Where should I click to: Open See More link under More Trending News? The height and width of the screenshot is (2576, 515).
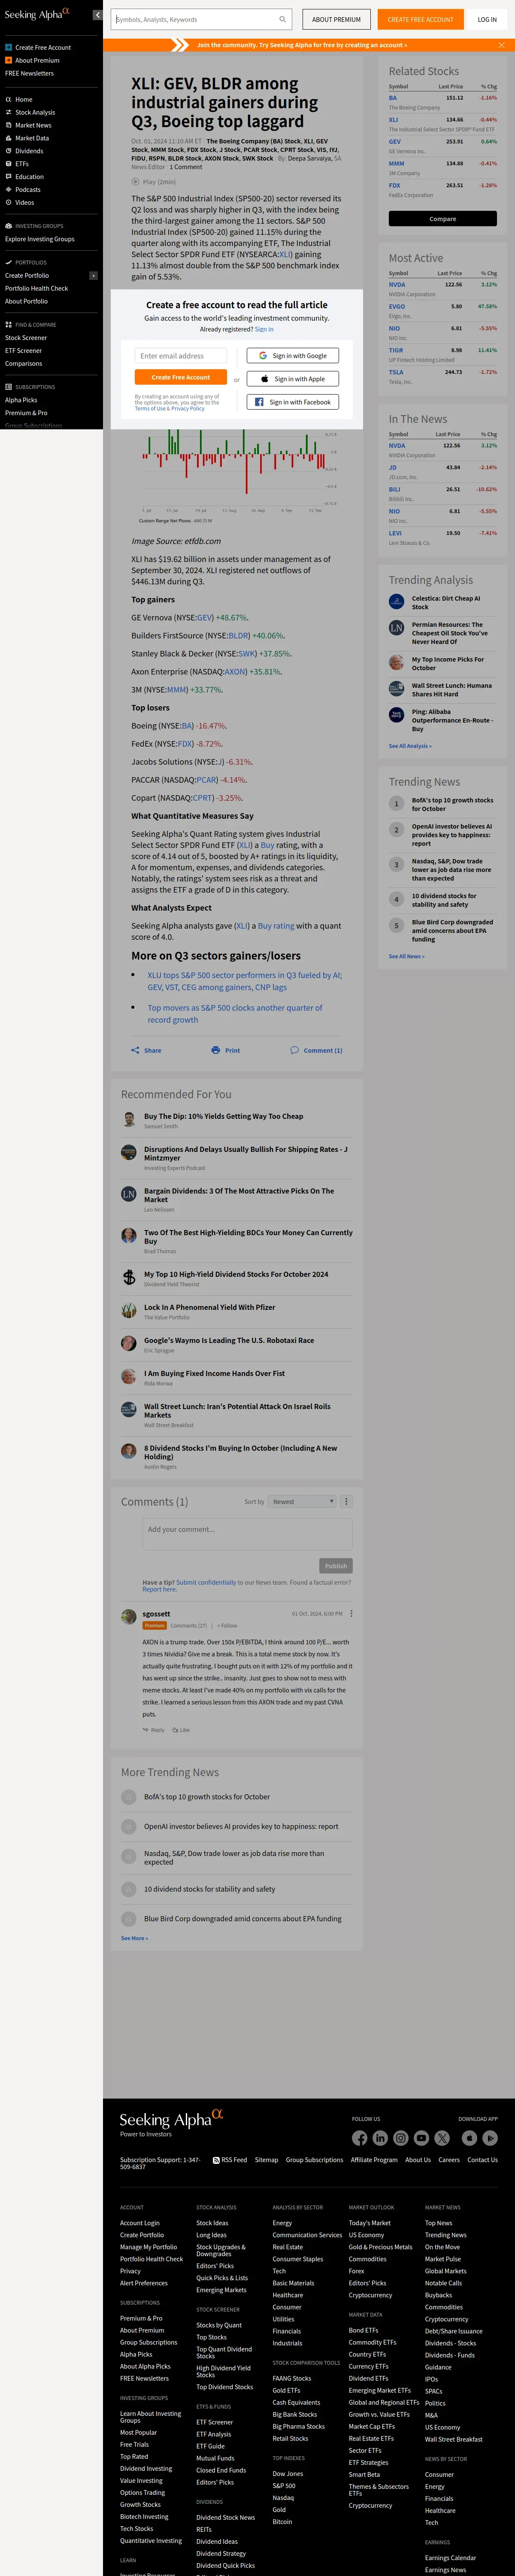pos(134,1938)
